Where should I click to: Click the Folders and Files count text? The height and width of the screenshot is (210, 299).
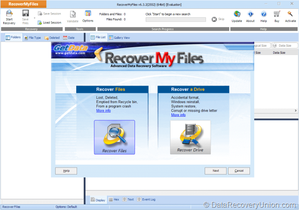tap(112, 14)
